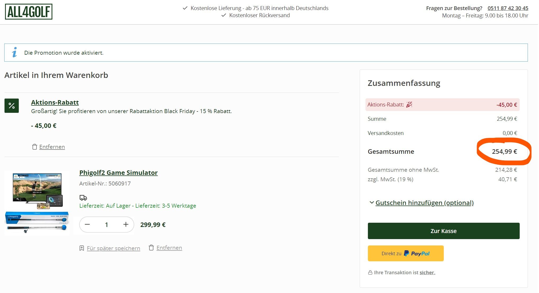Click trash icon next to Phigolf2 product
Screen dimensions: 539x293
[x=151, y=248]
